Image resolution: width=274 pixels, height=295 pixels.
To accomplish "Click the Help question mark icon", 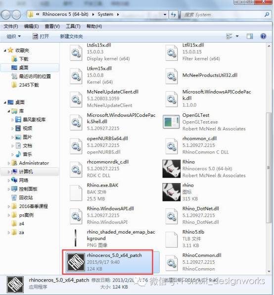I will click(x=263, y=36).
